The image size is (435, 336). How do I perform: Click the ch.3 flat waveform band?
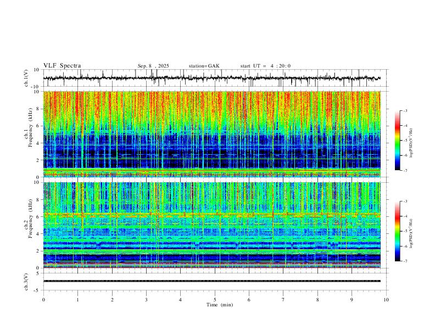click(211, 281)
